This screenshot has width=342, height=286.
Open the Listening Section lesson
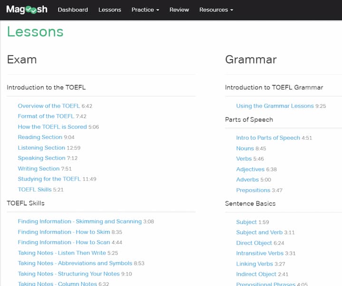tap(41, 148)
